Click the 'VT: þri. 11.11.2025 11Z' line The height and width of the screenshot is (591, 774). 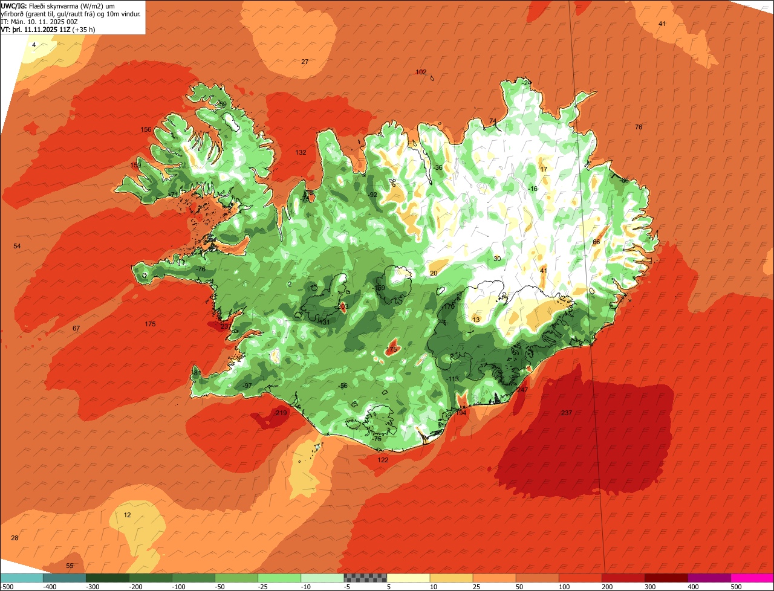click(x=48, y=30)
